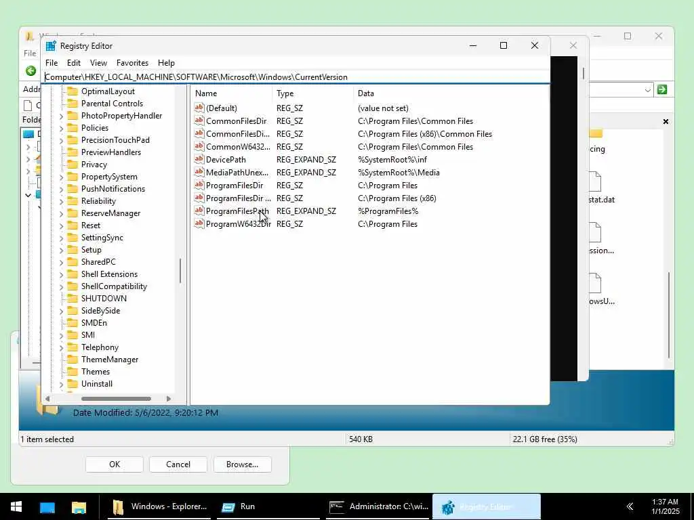This screenshot has width=694, height=520.
Task: Expand the PushNotifications key
Action: click(61, 190)
